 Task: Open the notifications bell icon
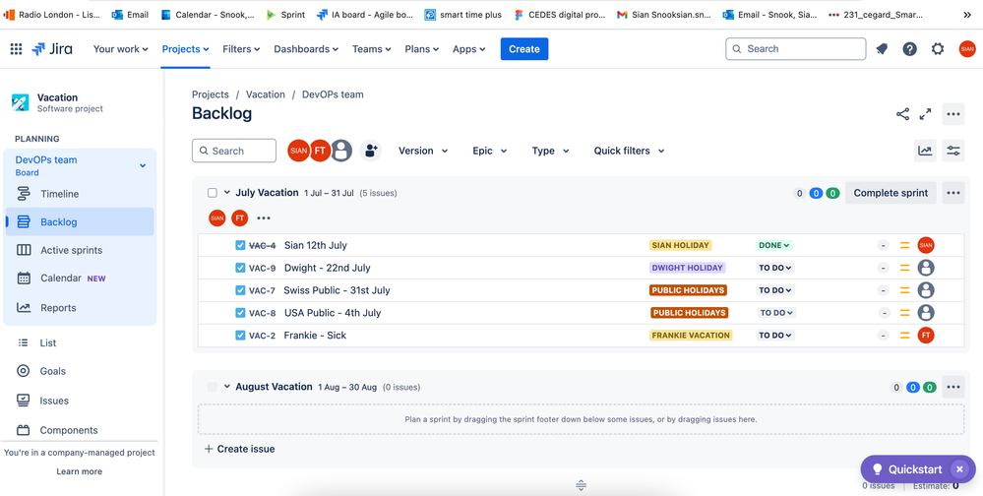tap(882, 49)
